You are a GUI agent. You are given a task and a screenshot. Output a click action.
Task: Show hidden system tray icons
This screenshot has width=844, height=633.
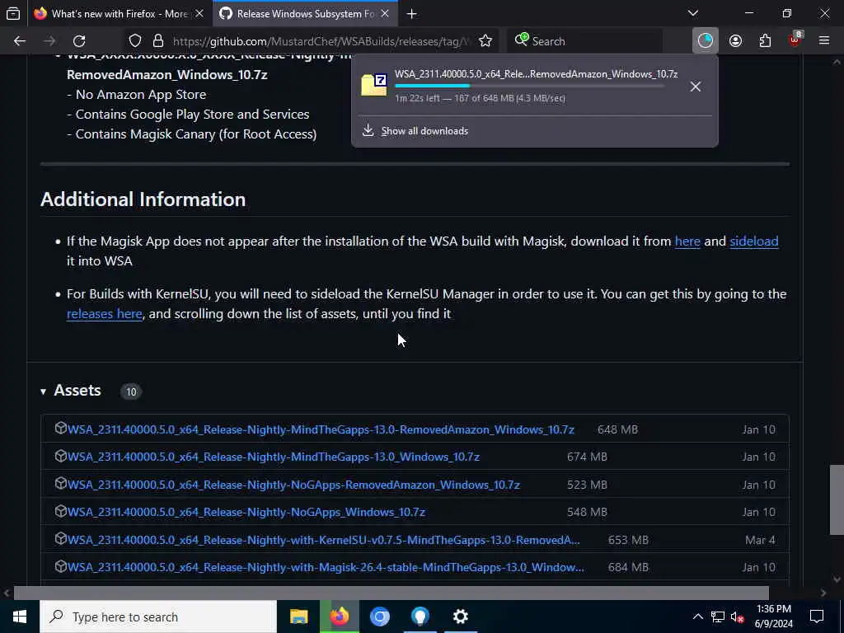[697, 617]
